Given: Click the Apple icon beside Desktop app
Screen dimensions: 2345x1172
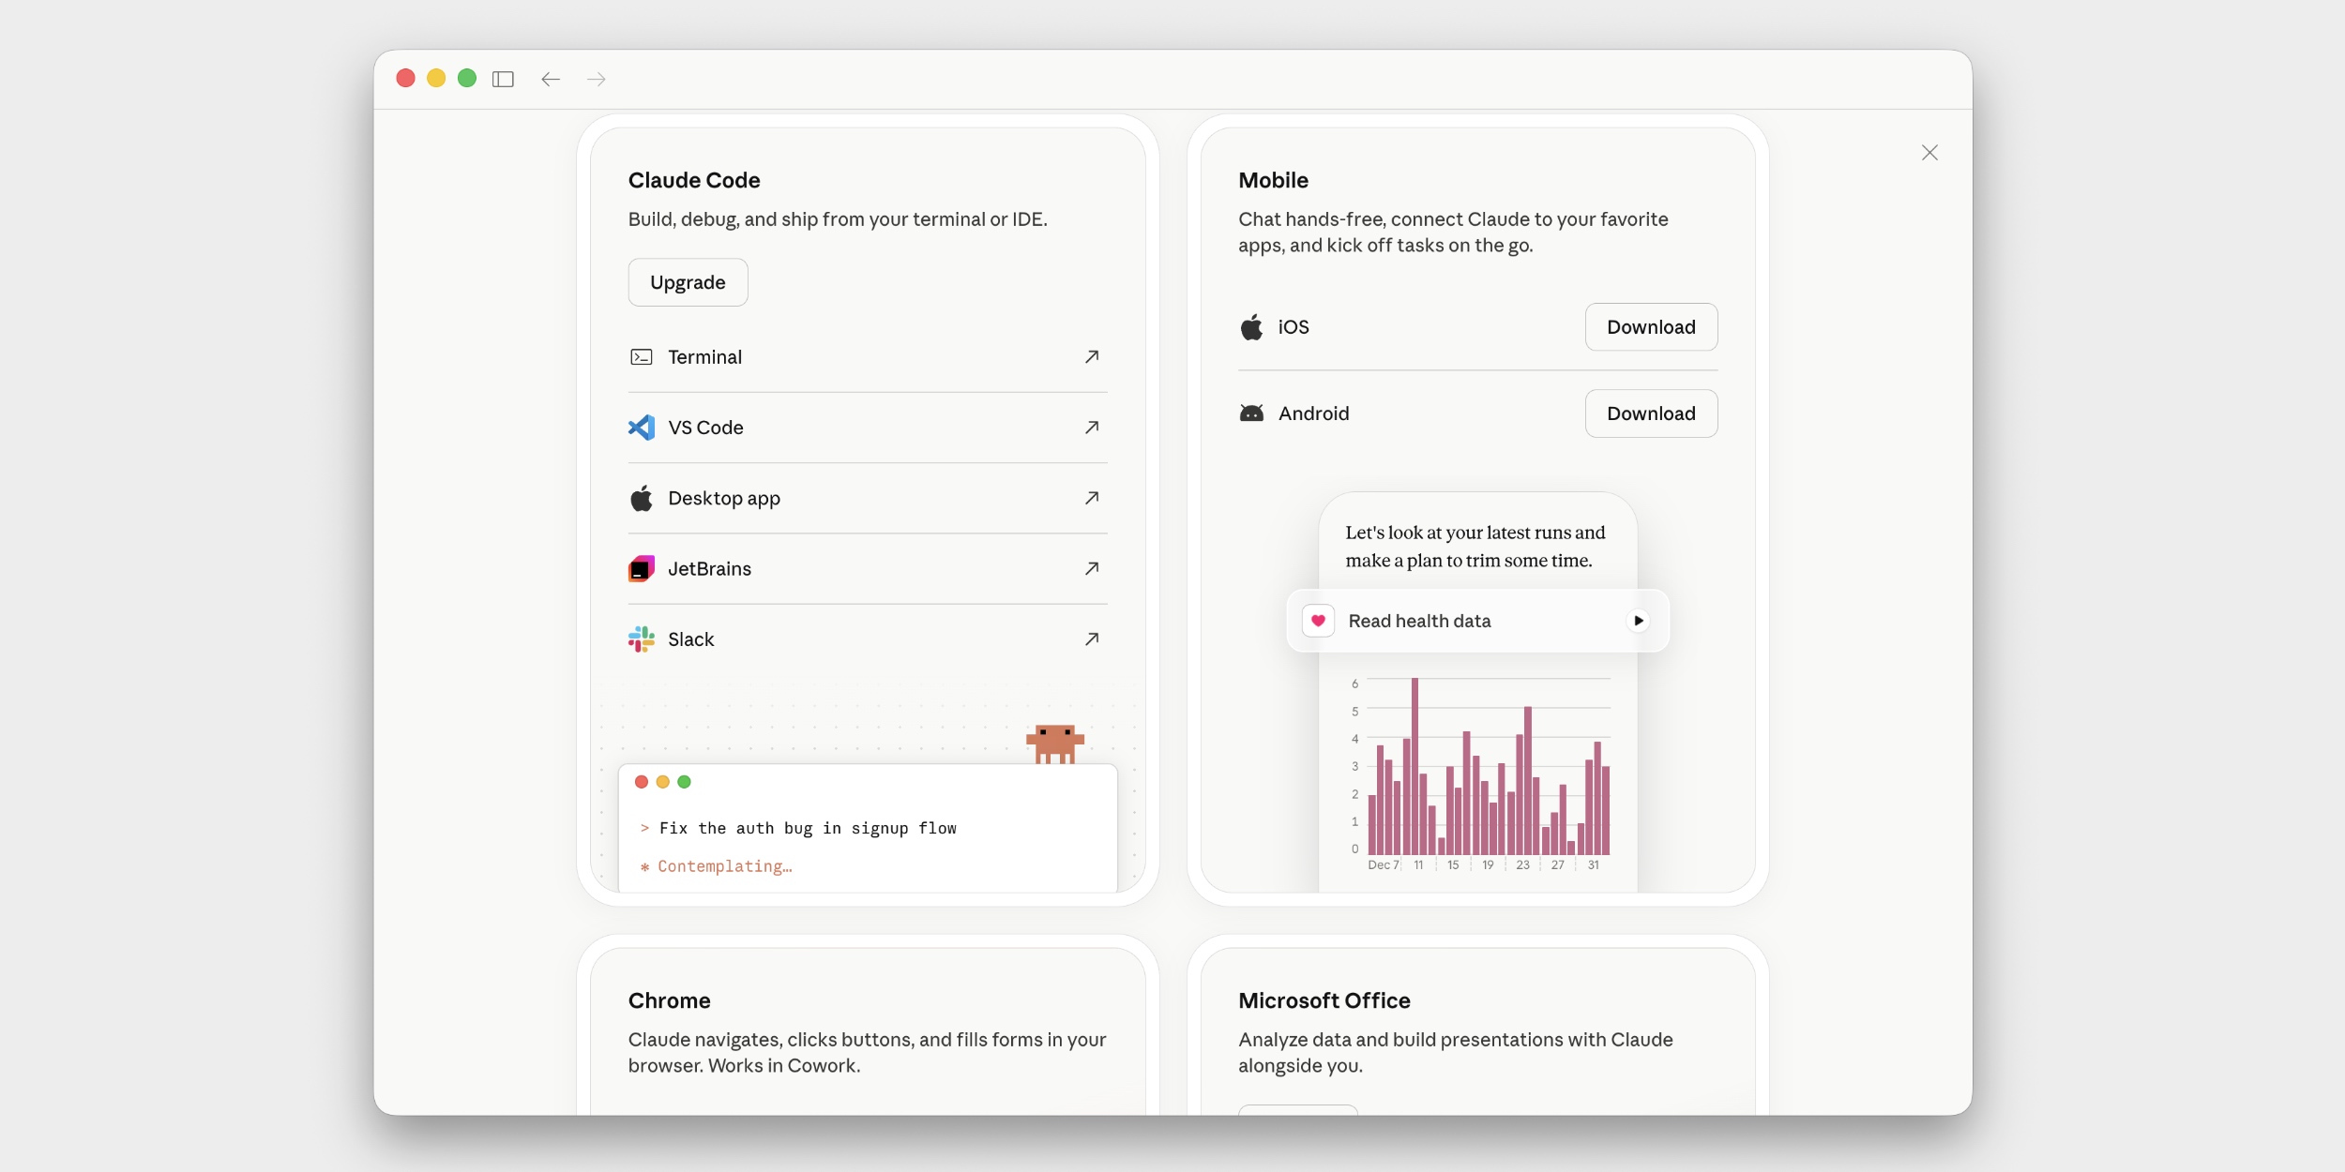Looking at the screenshot, I should [x=642, y=499].
